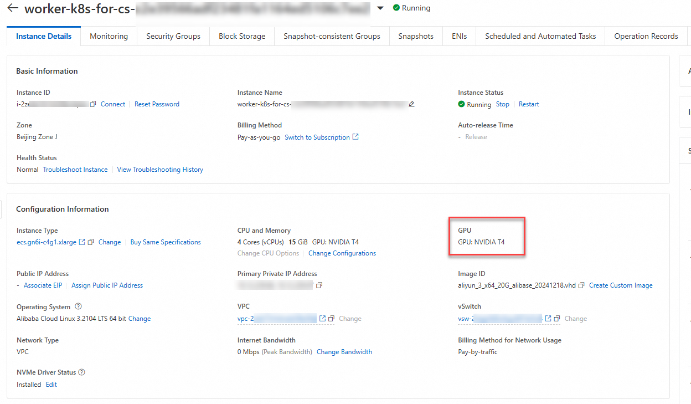Copy the primary private IP address
Screen dimensions: 691x404
point(319,285)
